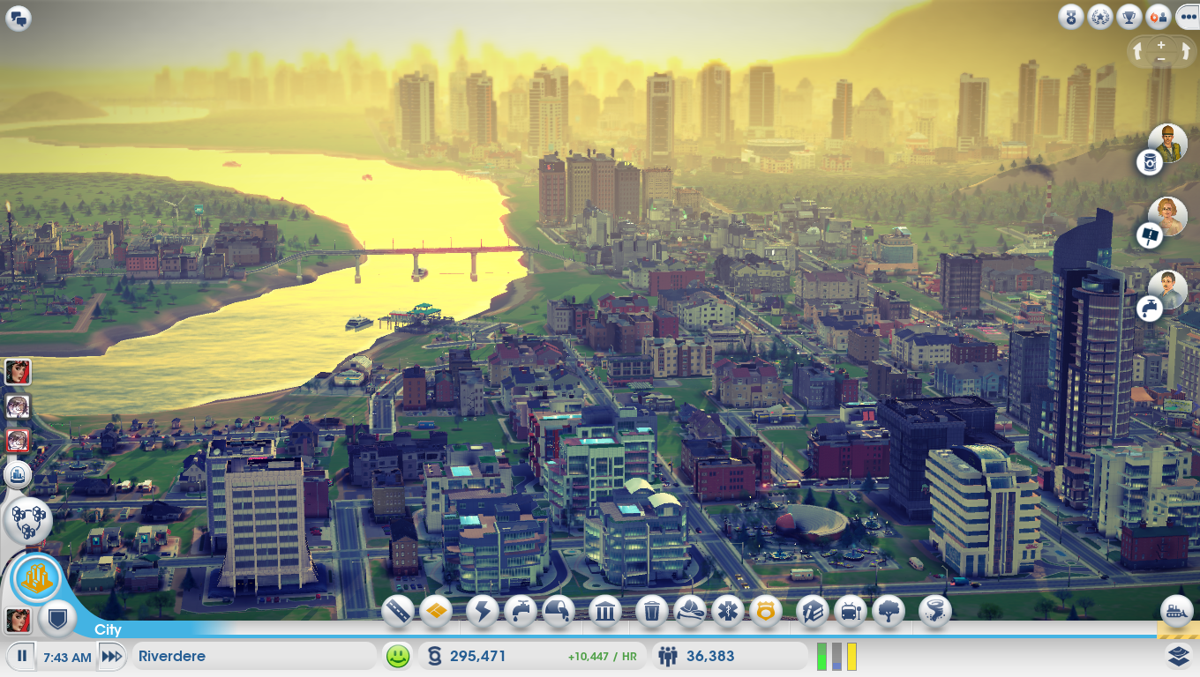Rotate the camera right
Image resolution: width=1200 pixels, height=677 pixels.
point(1184,52)
